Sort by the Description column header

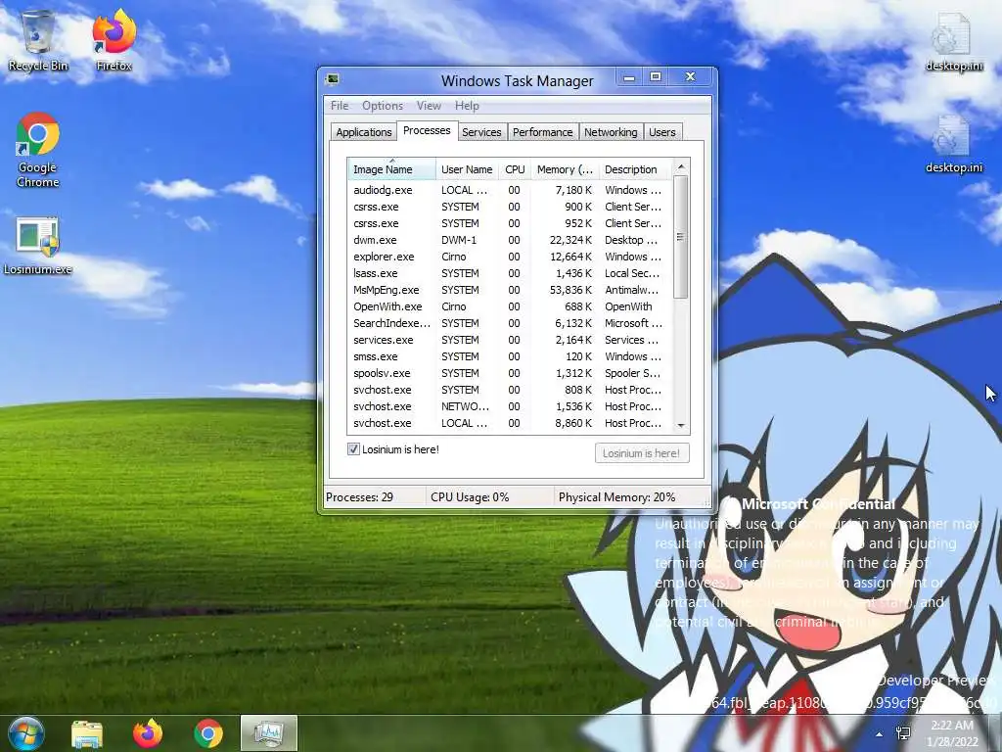coord(635,169)
